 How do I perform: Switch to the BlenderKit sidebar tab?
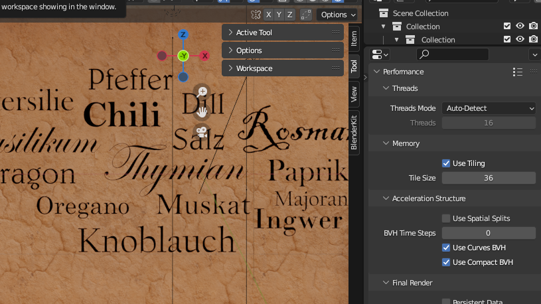354,133
